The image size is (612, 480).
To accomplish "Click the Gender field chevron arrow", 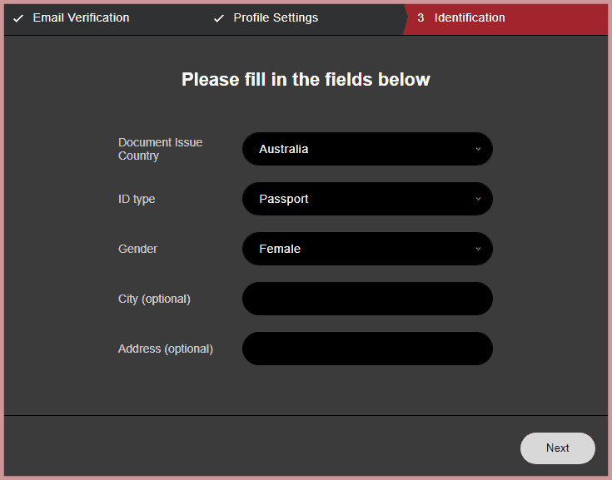I will pos(478,249).
